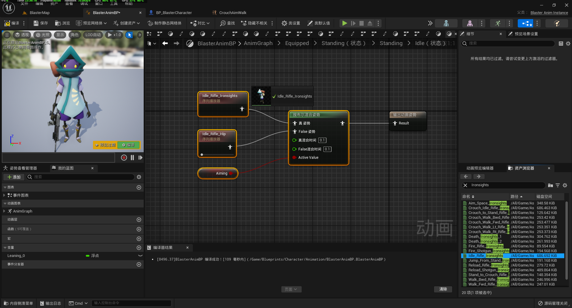Step forward one frame in preview
Image resolution: width=572 pixels, height=308 pixels.
pyautogui.click(x=140, y=158)
